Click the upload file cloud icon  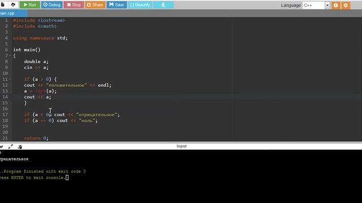(x=13, y=5)
